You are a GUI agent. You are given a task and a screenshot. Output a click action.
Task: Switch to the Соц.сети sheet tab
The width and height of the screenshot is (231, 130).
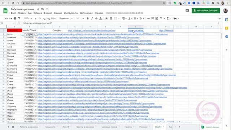point(51,127)
